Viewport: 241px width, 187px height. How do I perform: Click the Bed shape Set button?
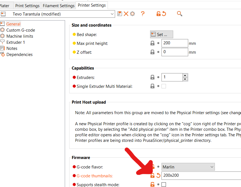tap(162, 34)
